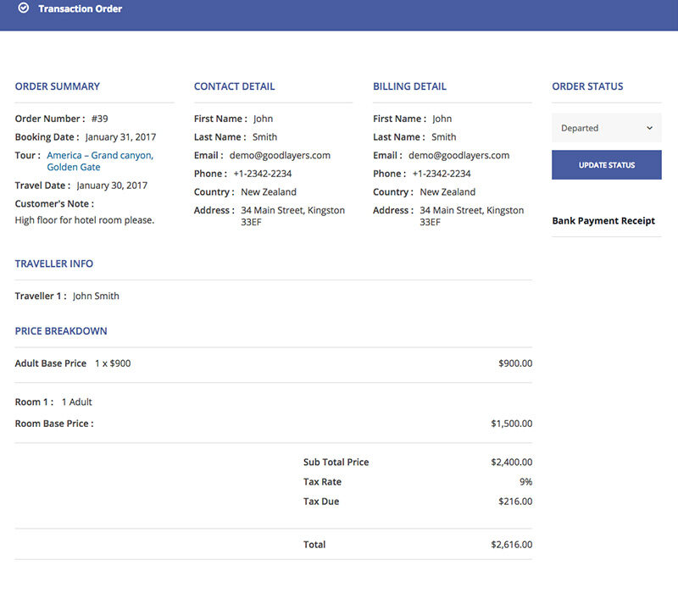Click the total amount $2,616.00
The image size is (678, 593).
pos(511,545)
